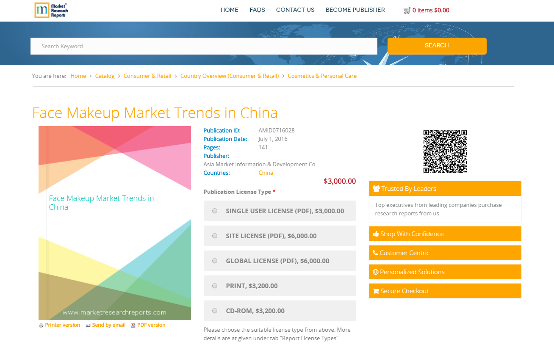The height and width of the screenshot is (344, 554).
Task: Click the Face Makeup Market Trends in China heading
Action: pyautogui.click(x=155, y=113)
